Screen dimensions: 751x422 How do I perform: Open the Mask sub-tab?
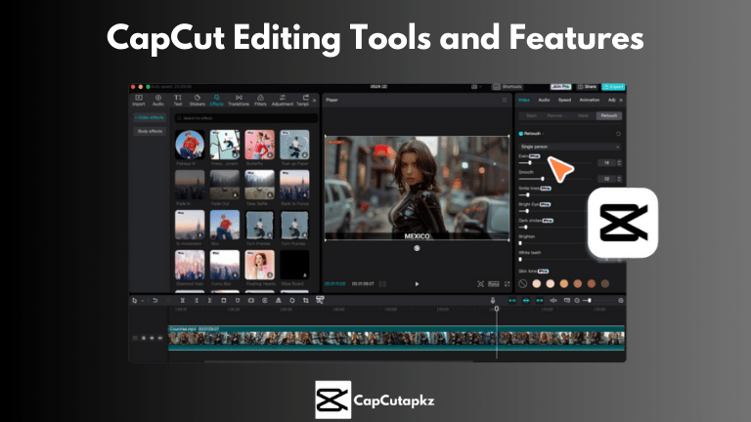point(583,116)
